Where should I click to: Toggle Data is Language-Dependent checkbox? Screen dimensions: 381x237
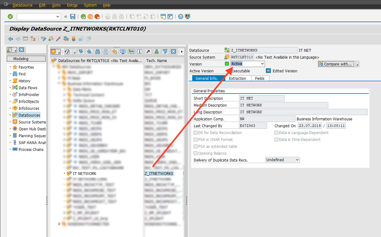276,133
